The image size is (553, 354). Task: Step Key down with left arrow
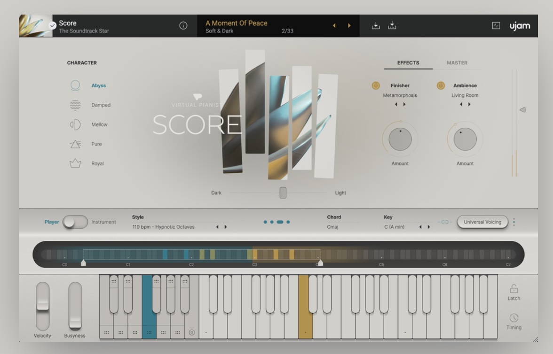point(420,227)
